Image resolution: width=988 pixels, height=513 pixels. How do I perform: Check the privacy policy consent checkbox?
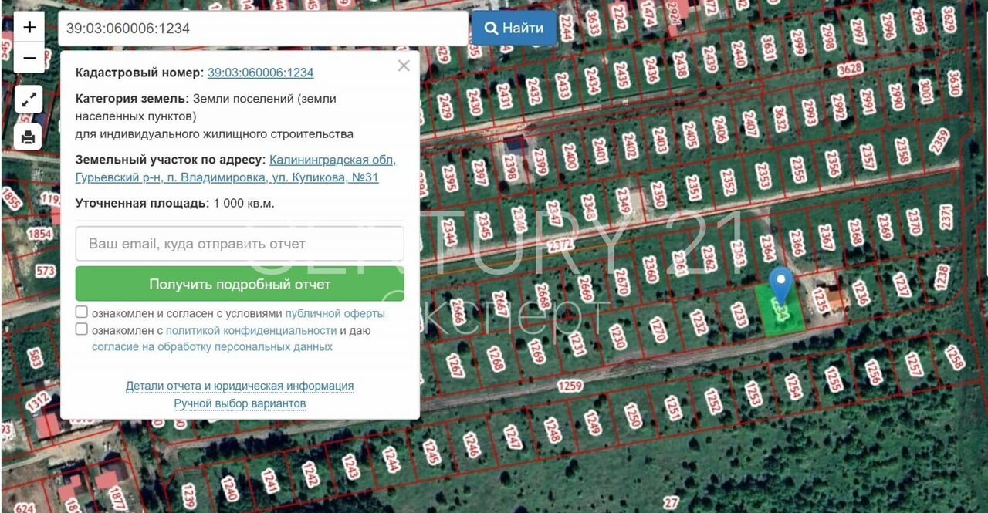pyautogui.click(x=82, y=329)
